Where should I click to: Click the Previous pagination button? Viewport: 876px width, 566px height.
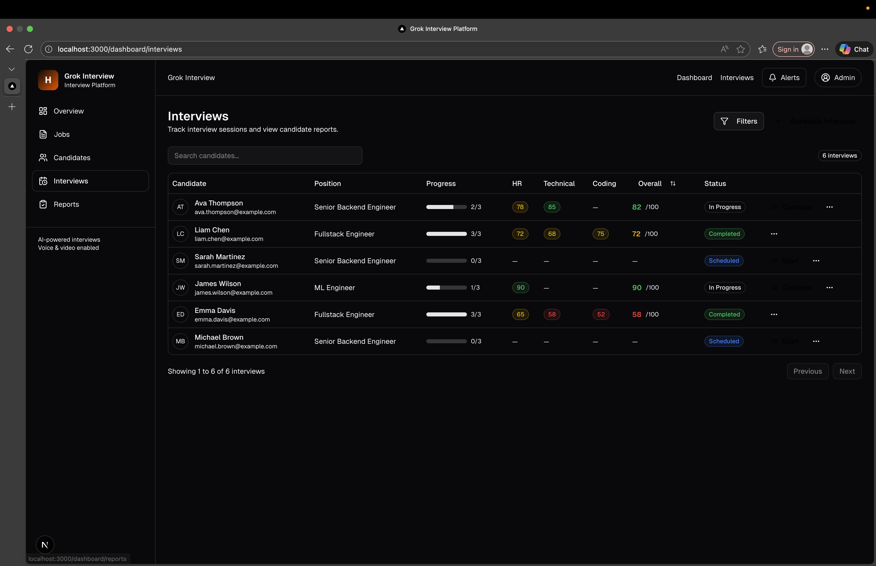(x=807, y=371)
